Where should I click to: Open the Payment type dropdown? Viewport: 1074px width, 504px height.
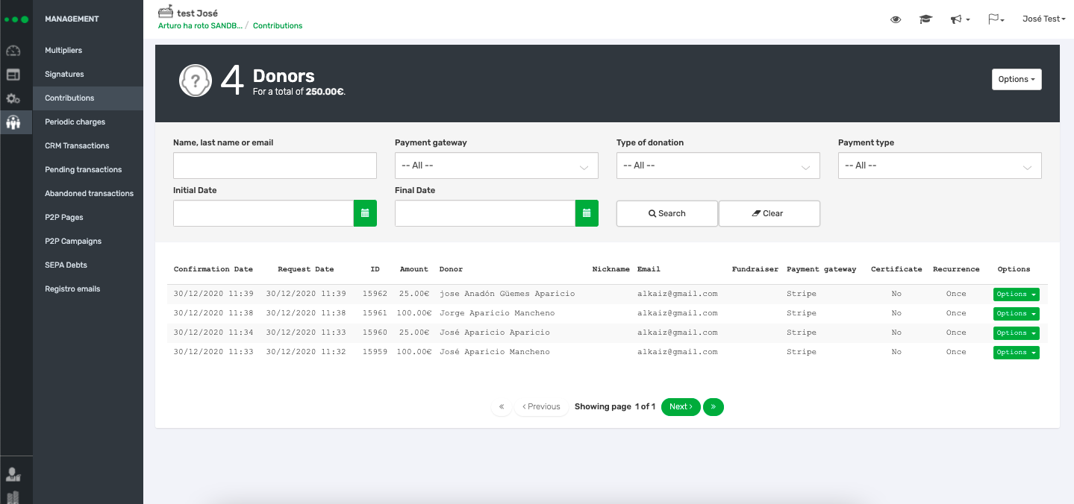point(939,166)
